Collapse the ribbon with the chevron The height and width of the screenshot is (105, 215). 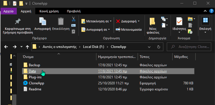205,11
